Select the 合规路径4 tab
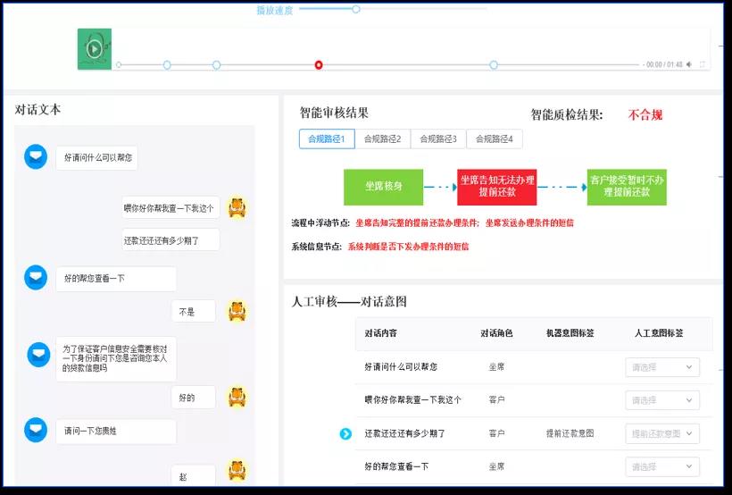 [x=495, y=139]
